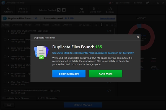Open the language flag dropdown
Screen dimensions: 166x110
[x=111, y=3]
